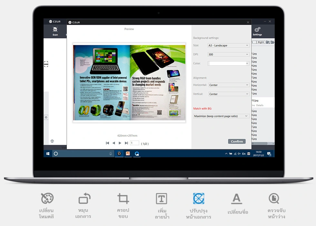Open the PowerPoint icon in the taskbar
The width and height of the screenshot is (316, 226).
[128, 154]
